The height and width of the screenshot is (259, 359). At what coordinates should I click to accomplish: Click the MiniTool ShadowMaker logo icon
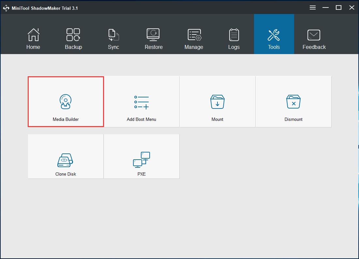pos(6,8)
